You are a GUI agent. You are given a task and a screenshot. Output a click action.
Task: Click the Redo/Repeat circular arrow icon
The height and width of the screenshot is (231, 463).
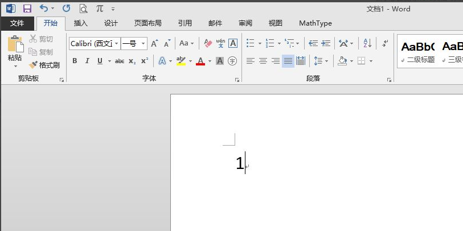(x=67, y=9)
